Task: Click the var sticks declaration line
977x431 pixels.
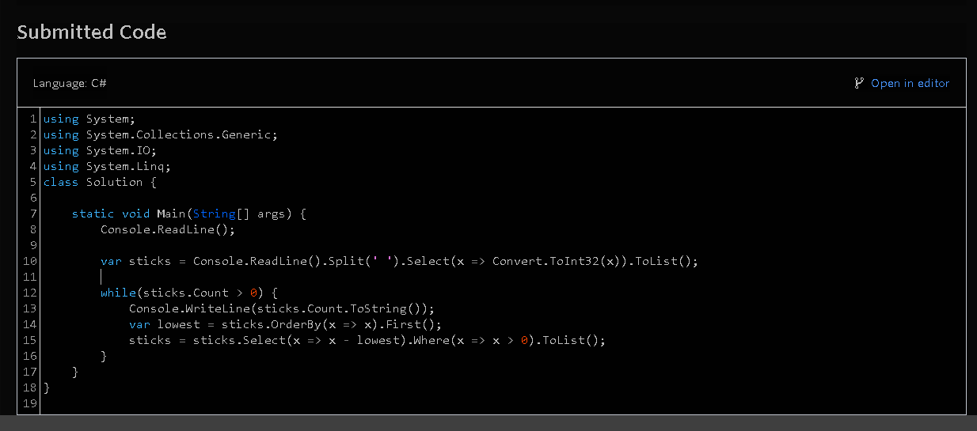Action: pyautogui.click(x=400, y=261)
